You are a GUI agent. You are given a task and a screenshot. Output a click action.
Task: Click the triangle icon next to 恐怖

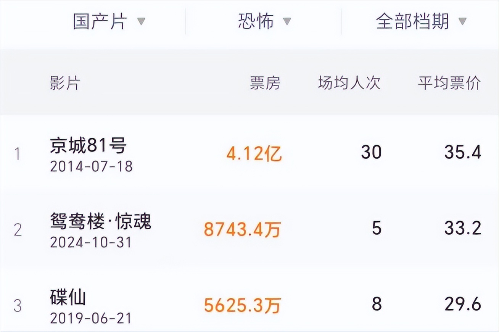[x=287, y=22]
